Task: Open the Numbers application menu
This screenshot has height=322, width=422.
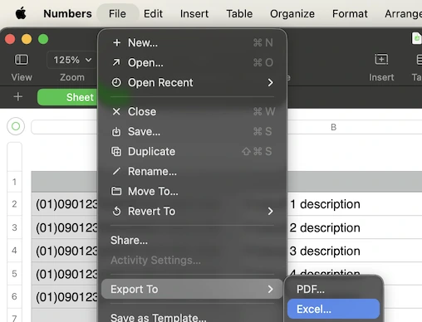Action: click(67, 13)
